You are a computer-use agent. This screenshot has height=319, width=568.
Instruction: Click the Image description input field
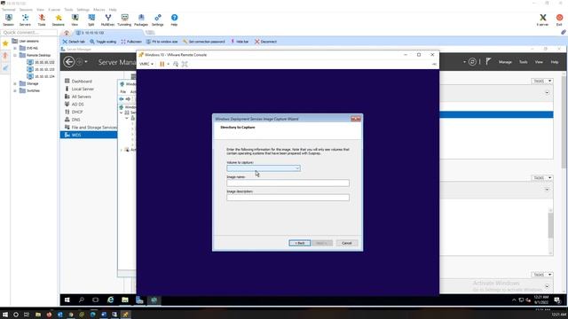pyautogui.click(x=288, y=198)
